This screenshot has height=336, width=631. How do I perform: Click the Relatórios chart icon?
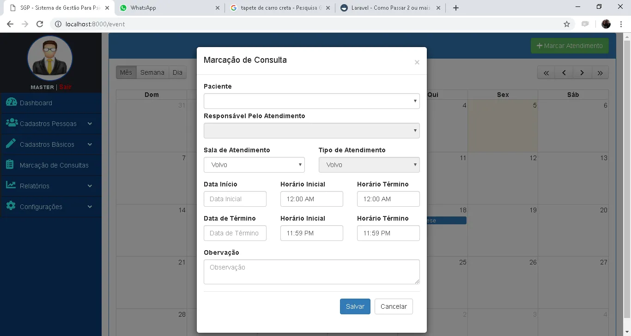(x=11, y=185)
